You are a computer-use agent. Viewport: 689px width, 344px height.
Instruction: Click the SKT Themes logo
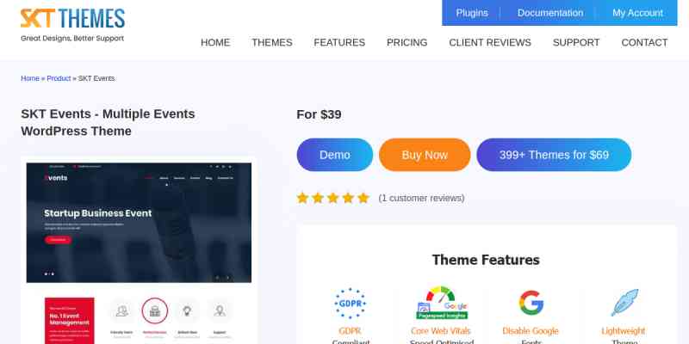coord(72,25)
